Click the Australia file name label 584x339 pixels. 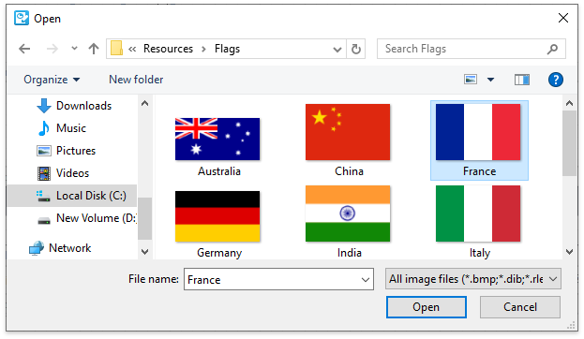click(x=219, y=171)
